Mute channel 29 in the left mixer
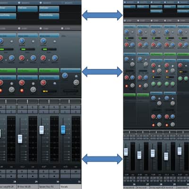The image size is (189, 189). [22, 107]
